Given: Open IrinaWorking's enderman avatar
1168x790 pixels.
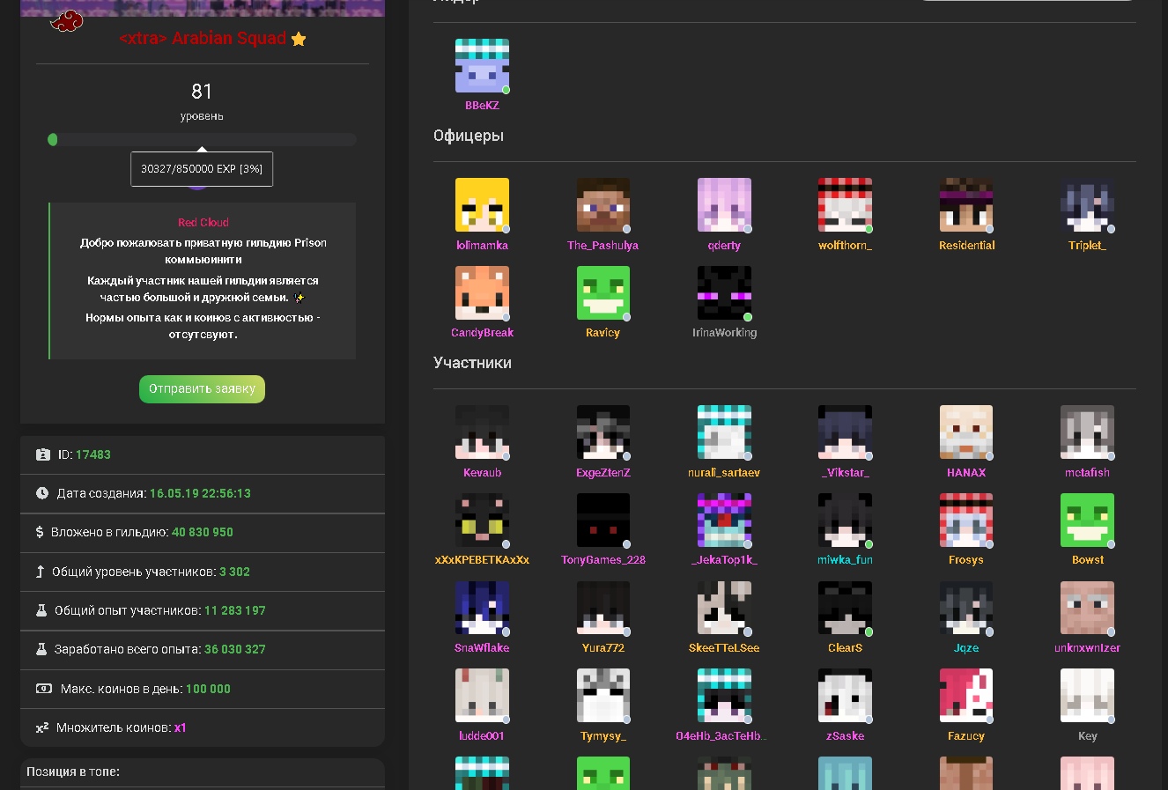Looking at the screenshot, I should [x=724, y=292].
